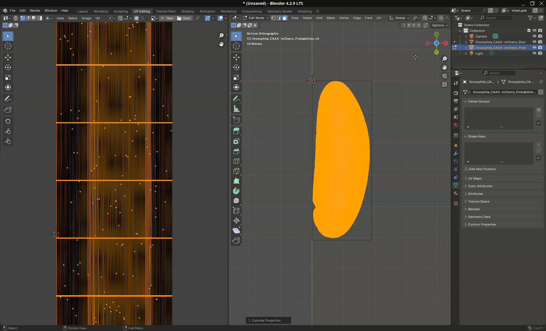Click the Annotate tool in UV editor
546x331 pixels.
point(8,99)
